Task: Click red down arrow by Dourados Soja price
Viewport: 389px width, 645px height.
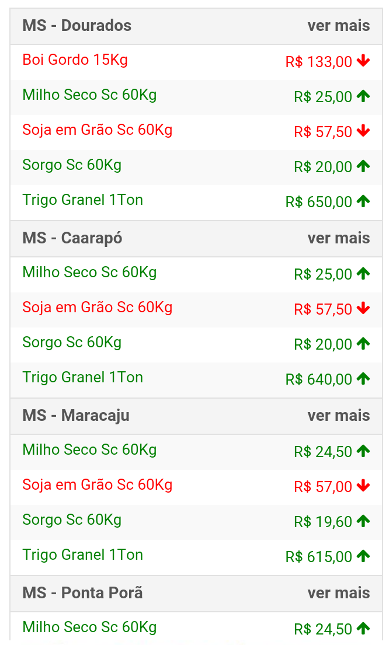Action: click(x=363, y=131)
